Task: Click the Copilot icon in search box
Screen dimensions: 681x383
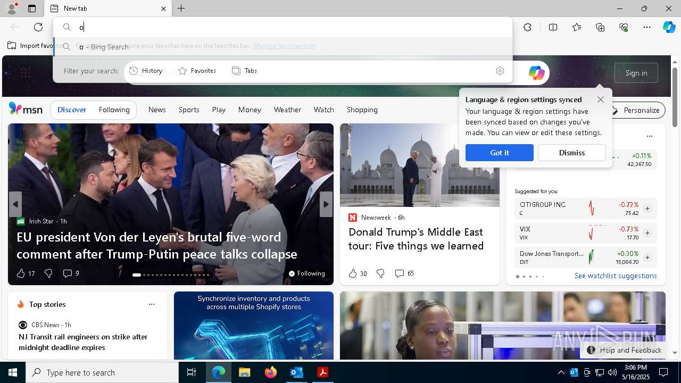Action: (536, 73)
